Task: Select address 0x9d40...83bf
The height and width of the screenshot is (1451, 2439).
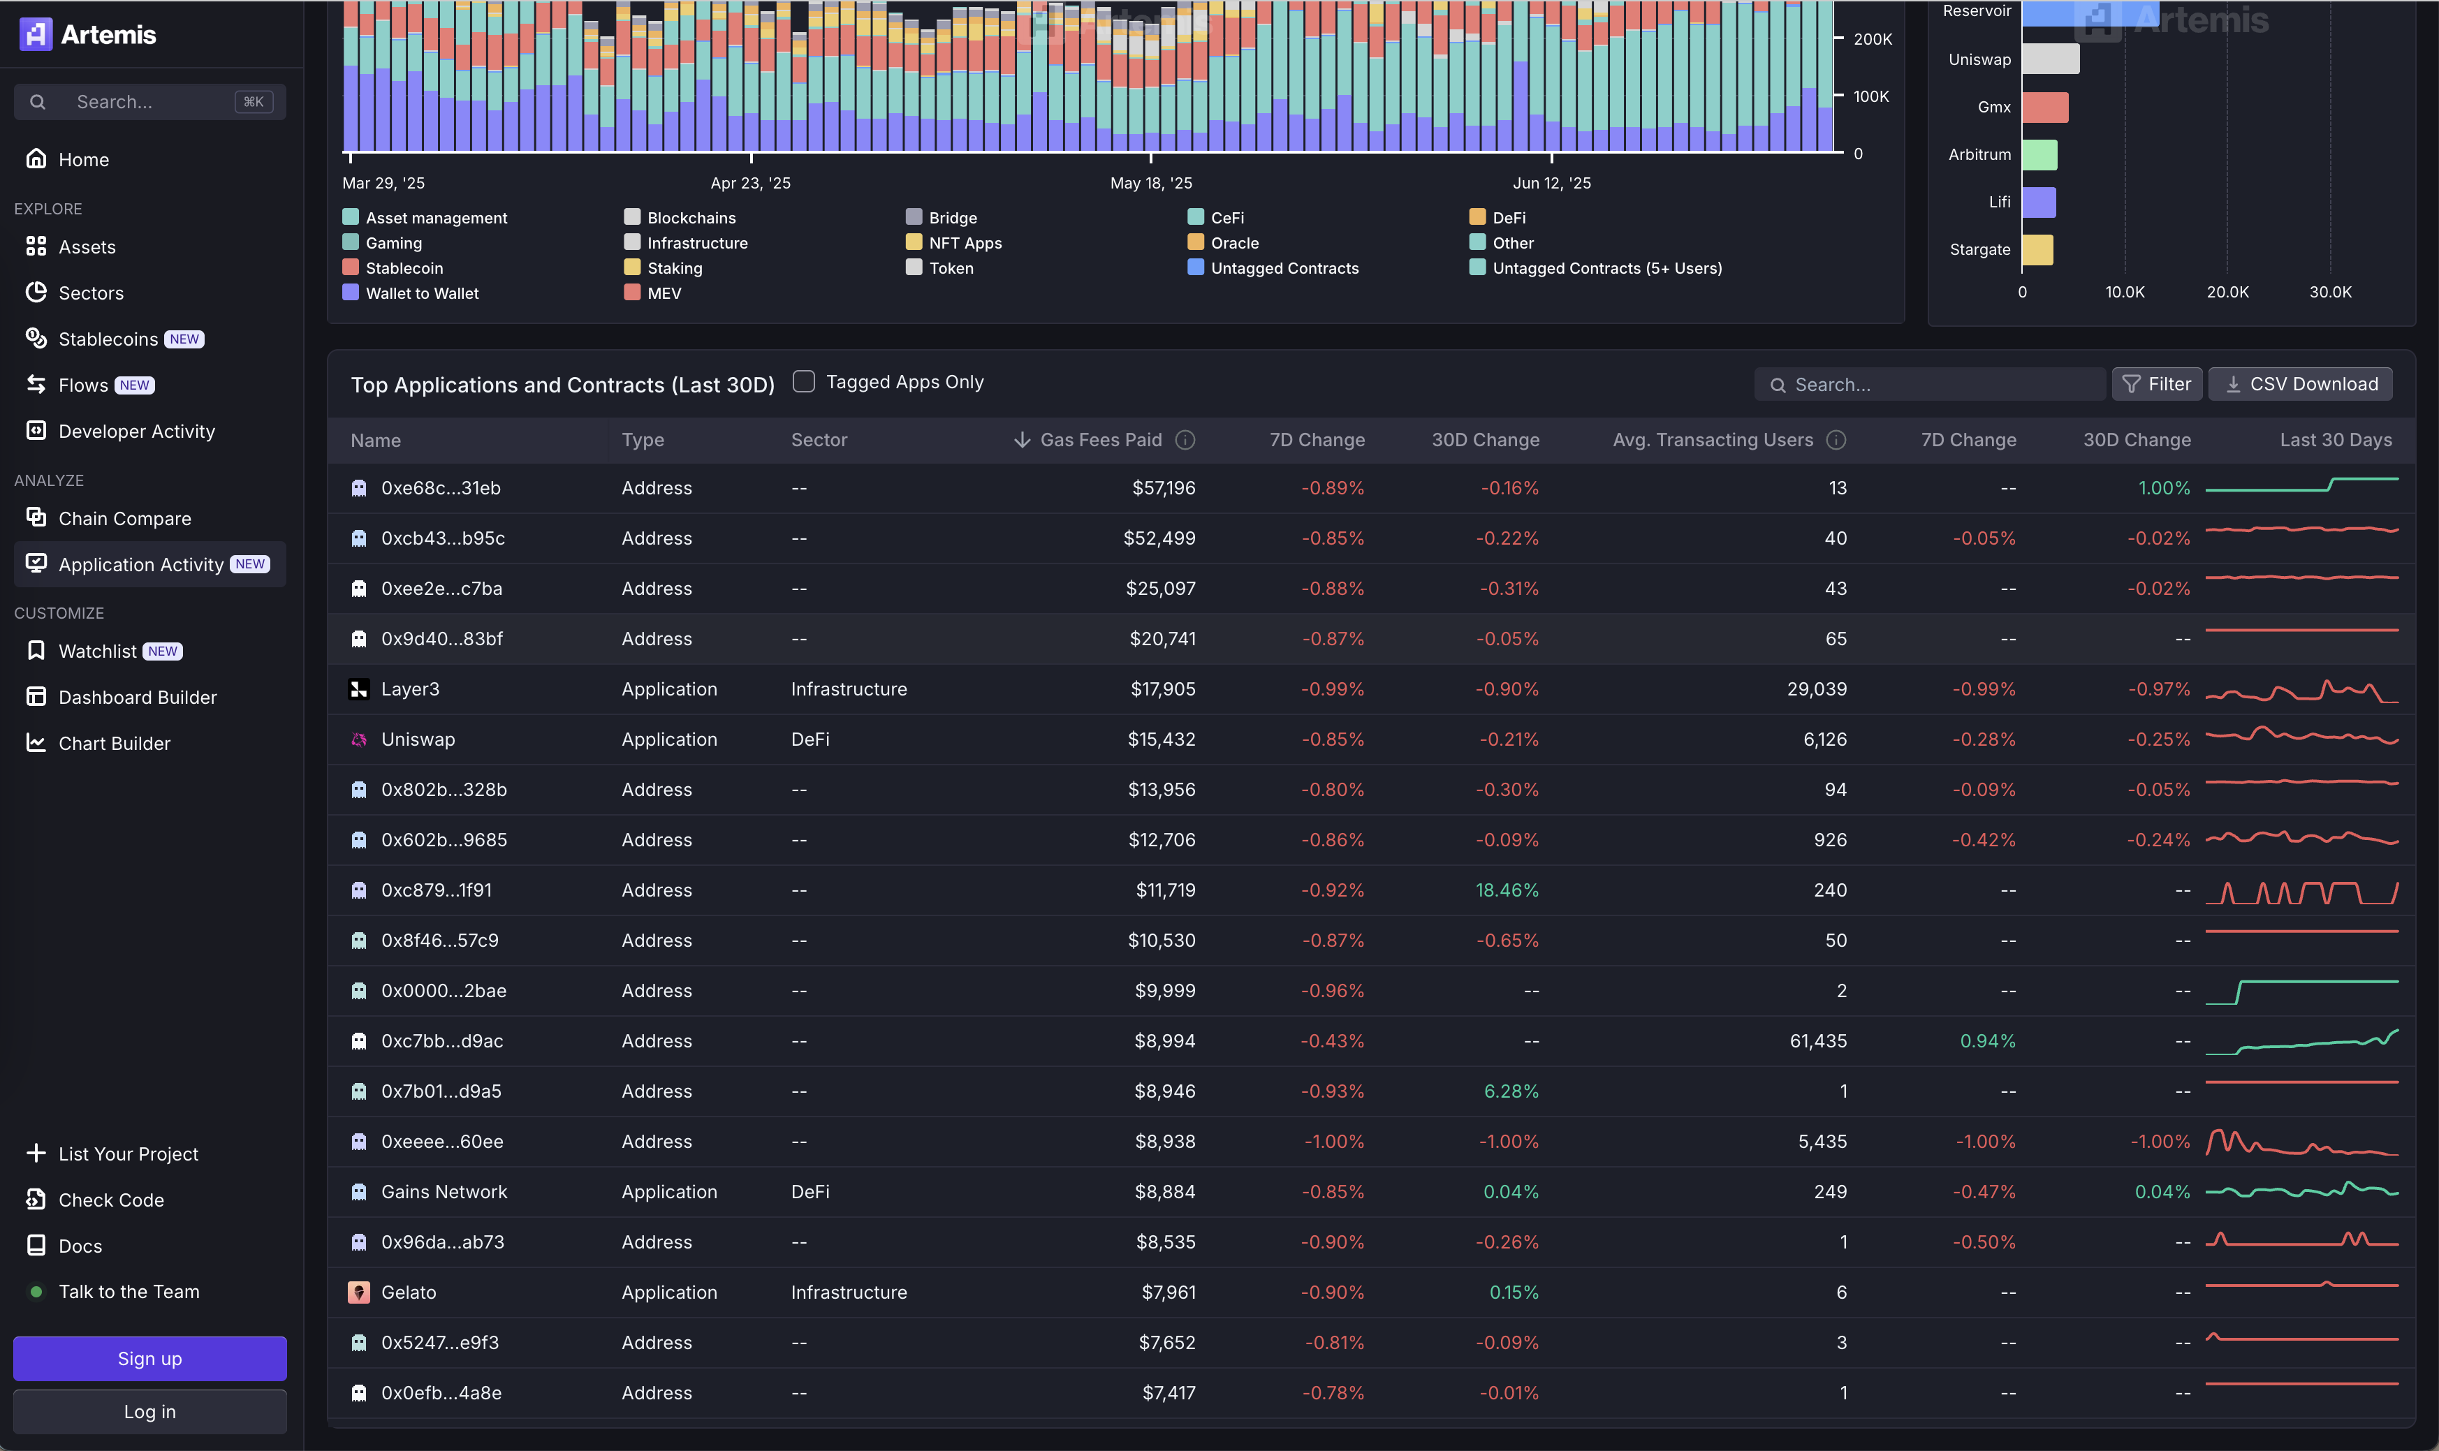Action: tap(442, 638)
